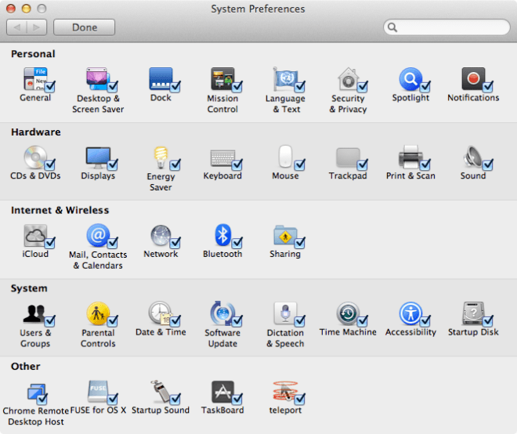This screenshot has width=517, height=434.
Task: Click the "Time Machine" label
Action: click(x=348, y=332)
